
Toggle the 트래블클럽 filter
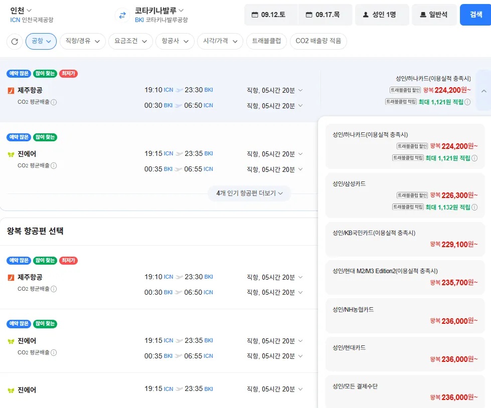click(x=266, y=41)
